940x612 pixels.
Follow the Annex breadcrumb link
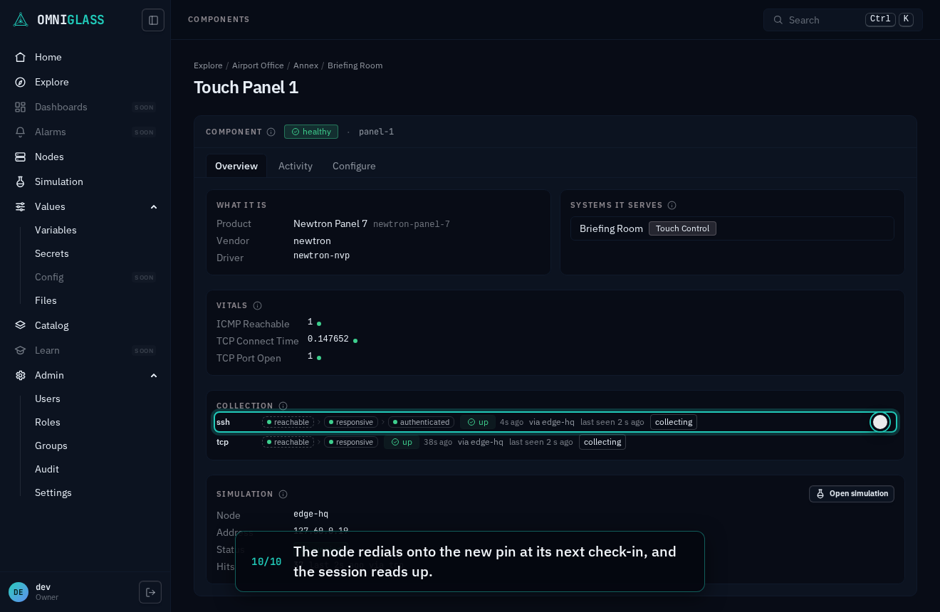(x=305, y=65)
